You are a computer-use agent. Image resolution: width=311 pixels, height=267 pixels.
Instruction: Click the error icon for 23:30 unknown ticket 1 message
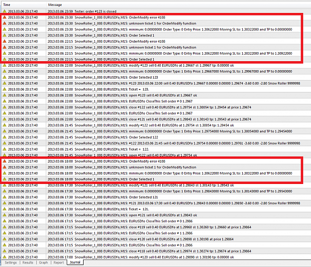point(4,23)
